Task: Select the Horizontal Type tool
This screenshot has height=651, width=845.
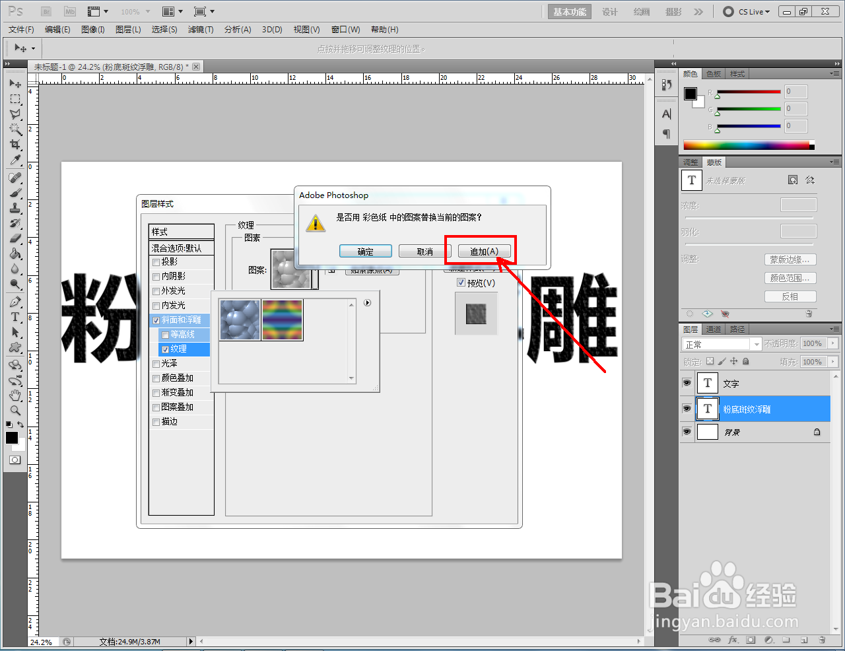Action: tap(15, 317)
